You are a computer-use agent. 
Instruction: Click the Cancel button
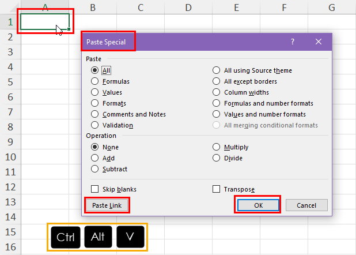point(306,205)
